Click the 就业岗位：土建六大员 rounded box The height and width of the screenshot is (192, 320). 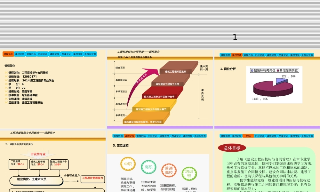click(x=36, y=181)
